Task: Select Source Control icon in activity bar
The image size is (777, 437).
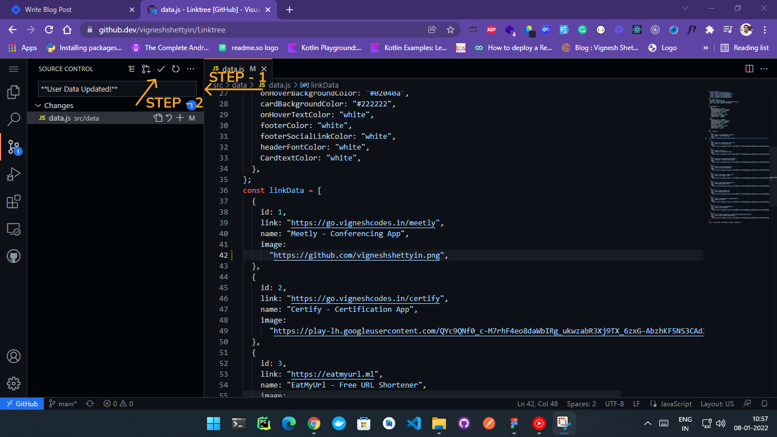Action: 14,147
